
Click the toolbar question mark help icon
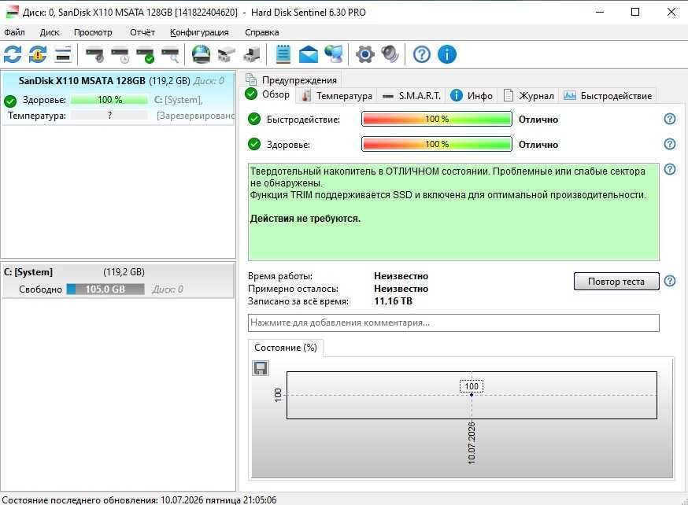coord(422,54)
